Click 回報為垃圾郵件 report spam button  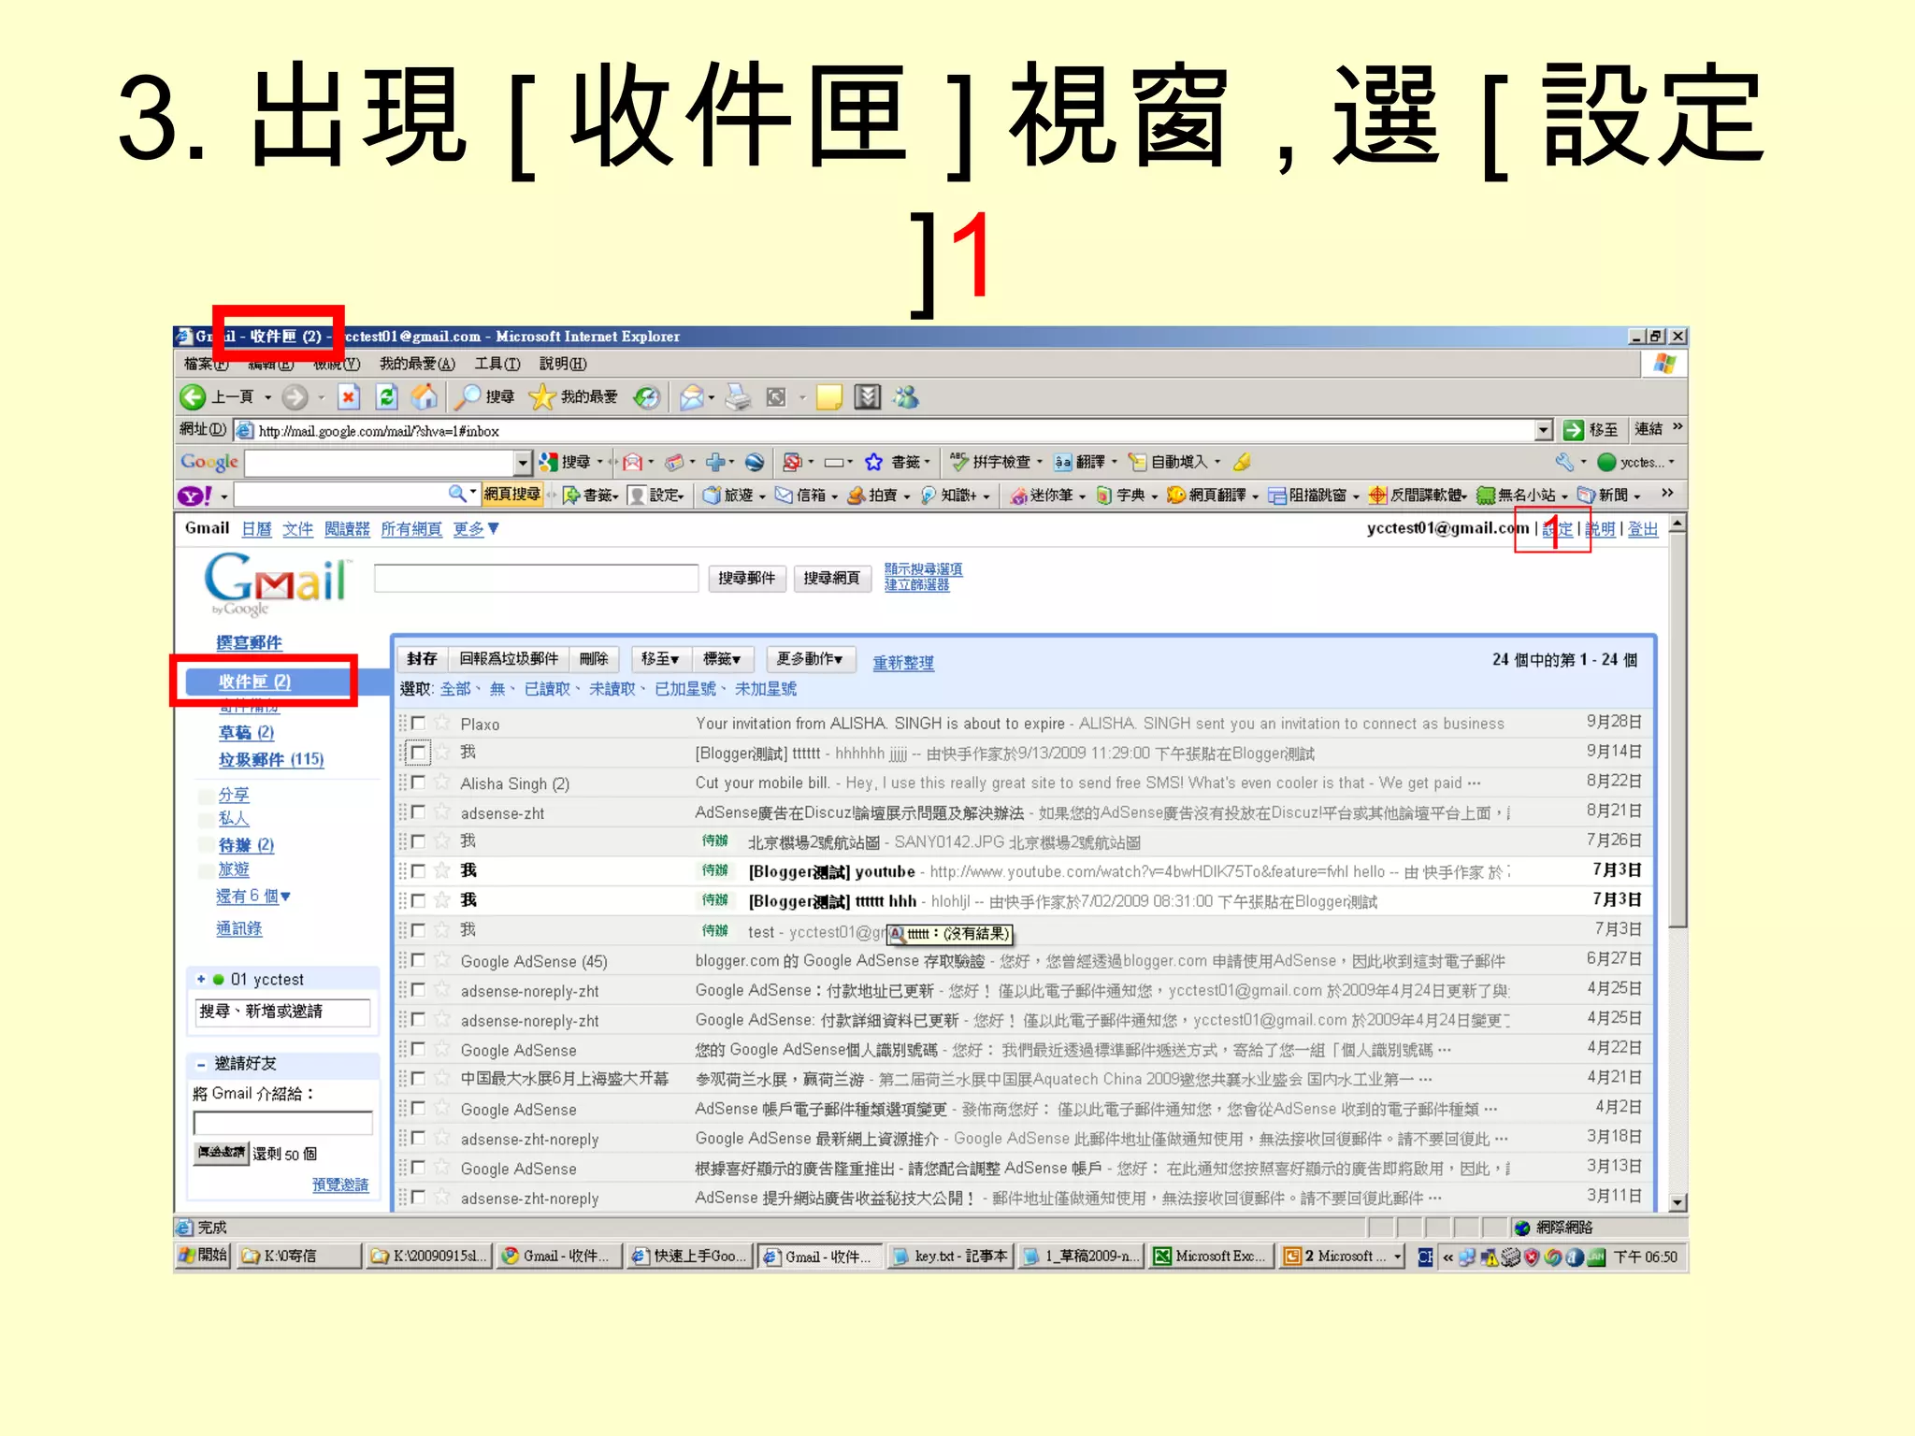(x=509, y=659)
